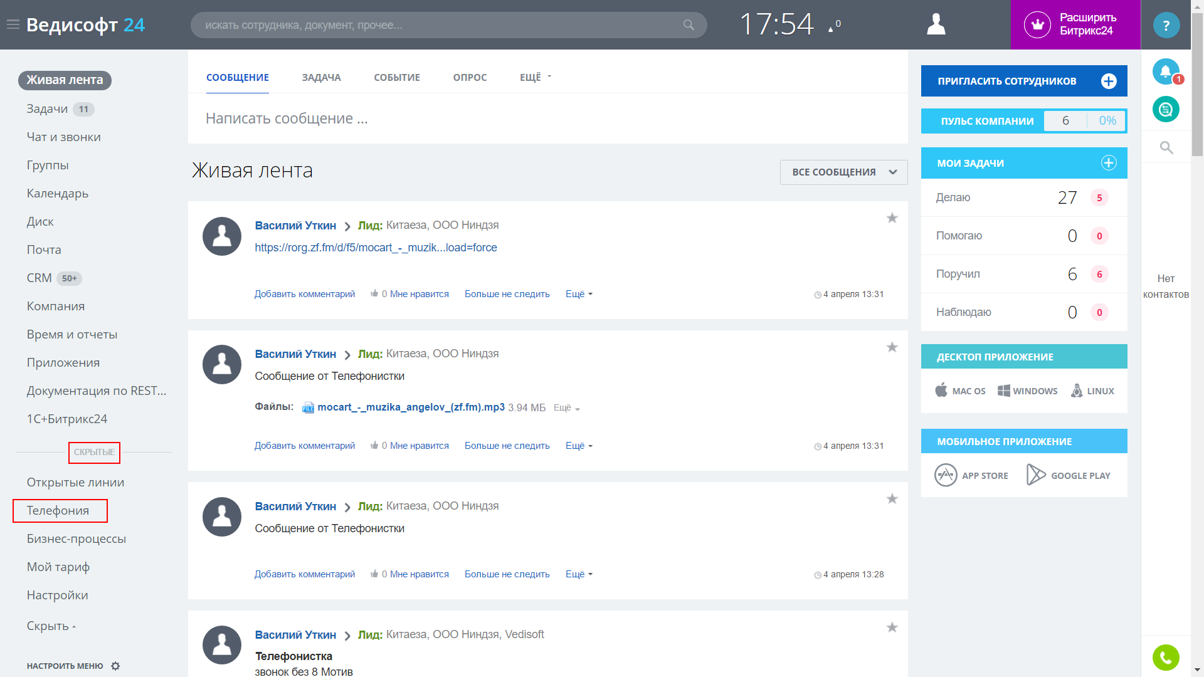Image resolution: width=1204 pixels, height=677 pixels.
Task: Click the top search field for employees and documents
Action: [x=448, y=25]
